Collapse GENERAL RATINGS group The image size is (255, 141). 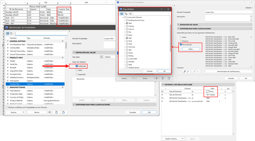tap(8, 41)
